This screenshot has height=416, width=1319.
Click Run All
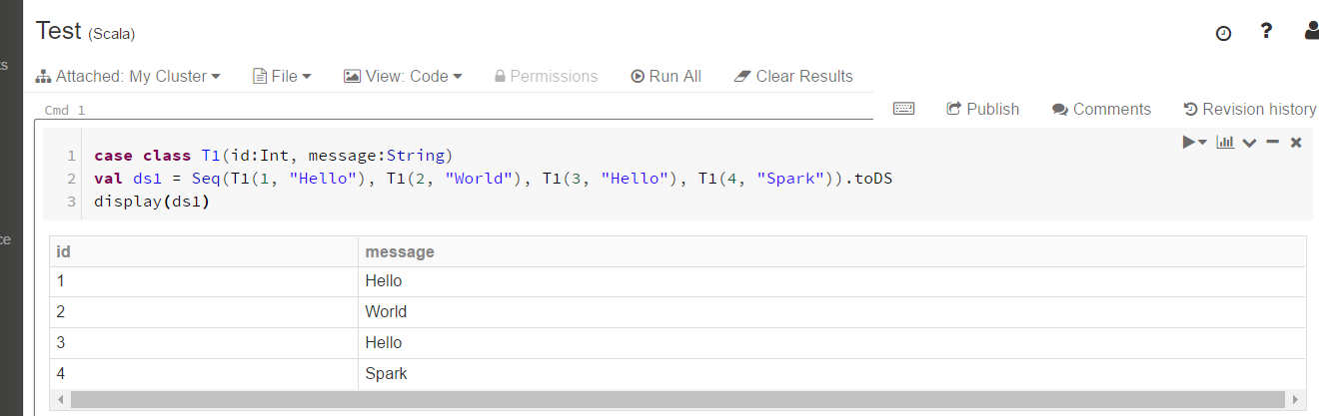pos(666,76)
